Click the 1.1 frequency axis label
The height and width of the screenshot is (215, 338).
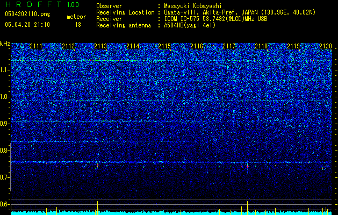tap(5, 70)
